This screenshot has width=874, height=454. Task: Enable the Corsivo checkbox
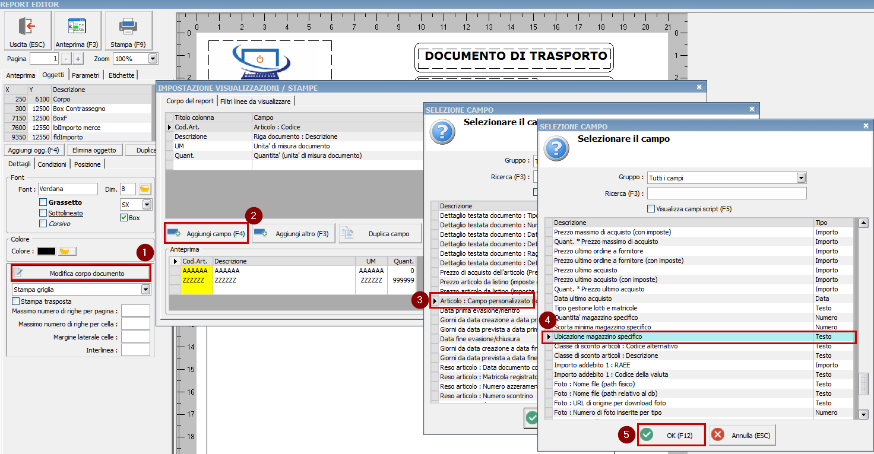point(43,224)
